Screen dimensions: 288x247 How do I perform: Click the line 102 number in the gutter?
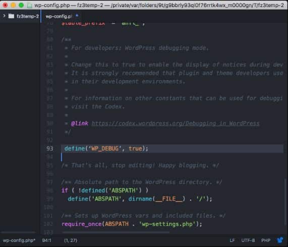pos(48,224)
